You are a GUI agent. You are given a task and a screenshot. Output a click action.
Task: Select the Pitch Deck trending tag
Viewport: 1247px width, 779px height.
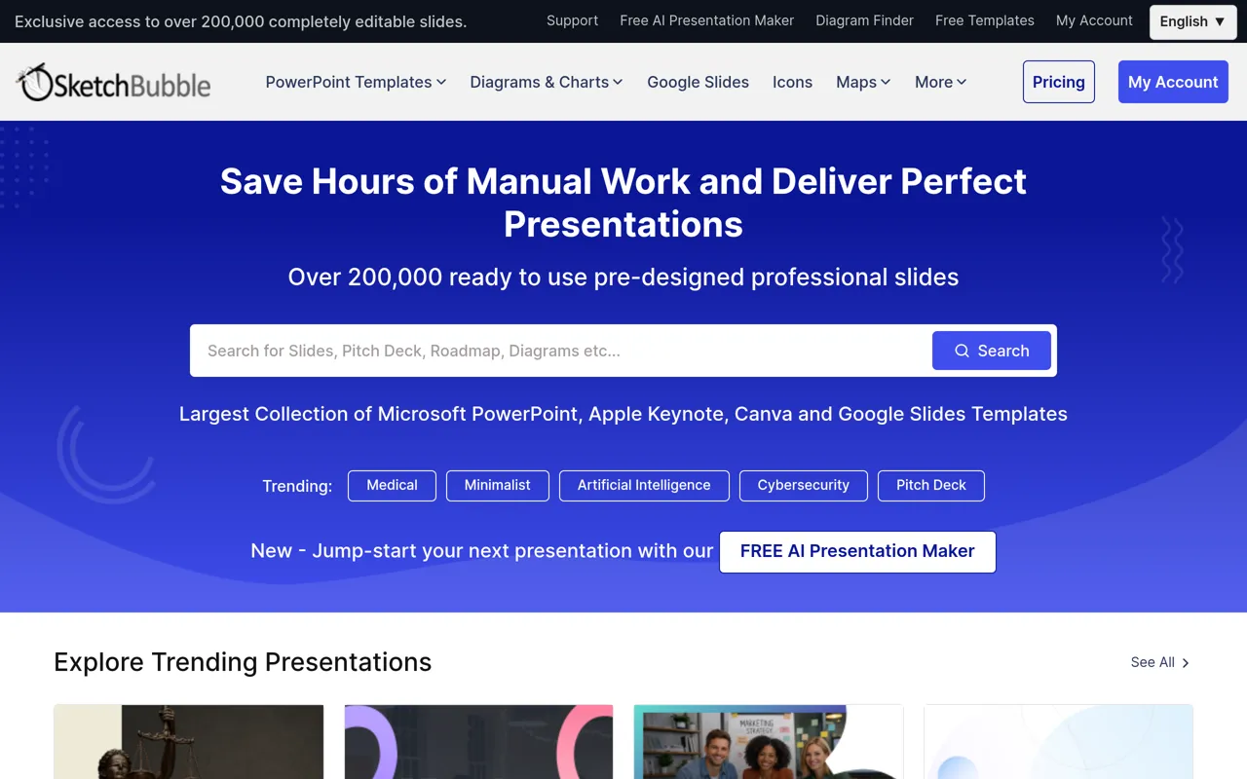tap(931, 485)
